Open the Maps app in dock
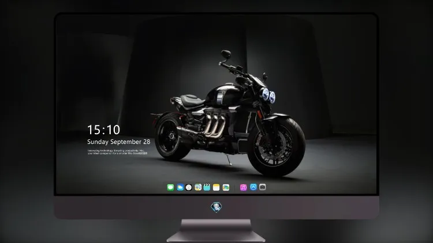The image size is (433, 243). click(198, 187)
